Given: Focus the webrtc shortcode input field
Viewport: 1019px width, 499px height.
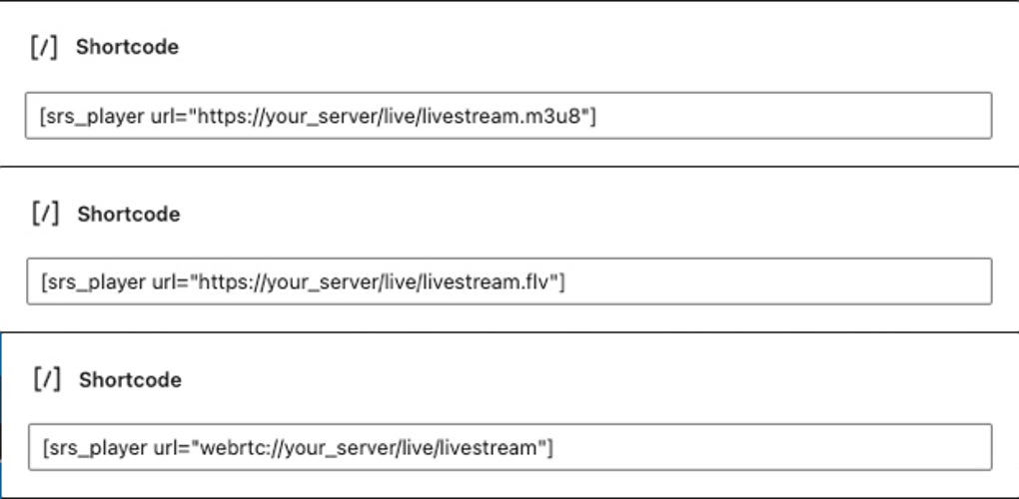Looking at the screenshot, I should tap(508, 447).
